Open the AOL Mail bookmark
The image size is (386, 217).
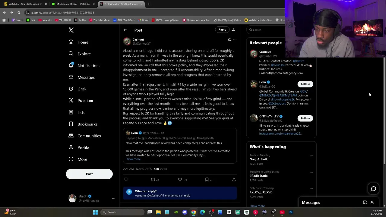124,20
